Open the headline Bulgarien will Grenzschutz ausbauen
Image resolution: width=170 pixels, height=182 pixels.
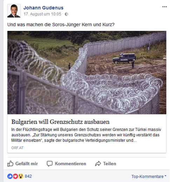pyautogui.click(x=60, y=122)
